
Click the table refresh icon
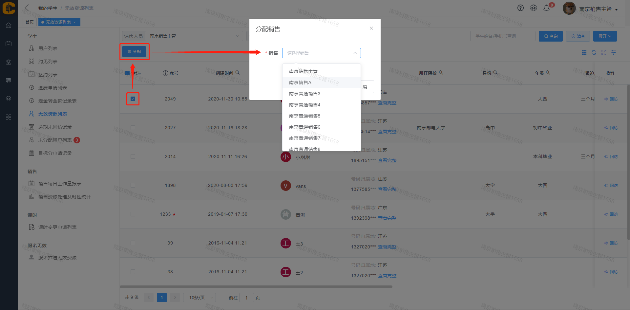(x=594, y=52)
